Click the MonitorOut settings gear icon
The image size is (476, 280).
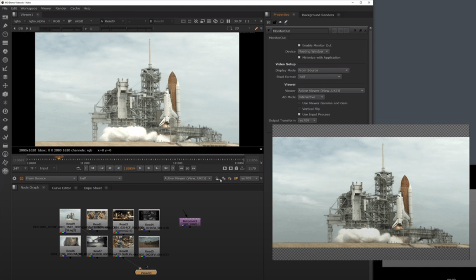tap(14, 178)
